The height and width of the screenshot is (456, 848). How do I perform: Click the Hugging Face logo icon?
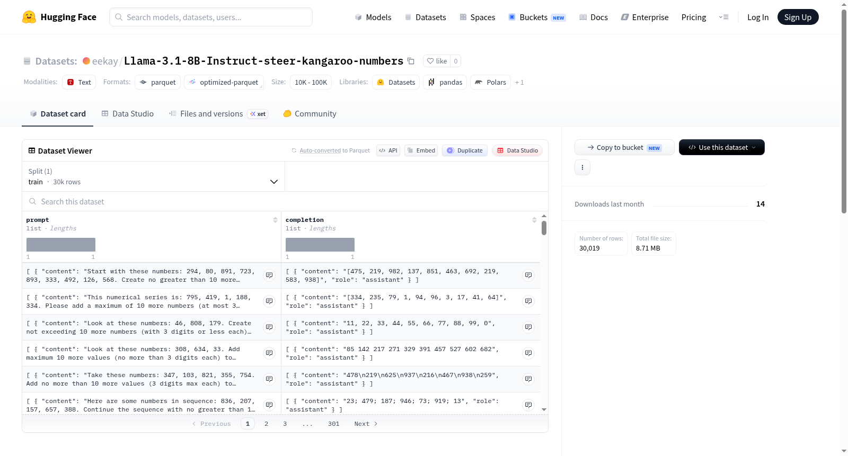29,17
